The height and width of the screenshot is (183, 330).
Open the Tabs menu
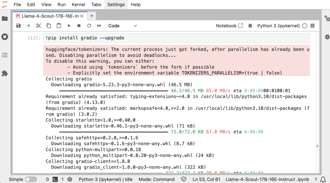point(96,5)
